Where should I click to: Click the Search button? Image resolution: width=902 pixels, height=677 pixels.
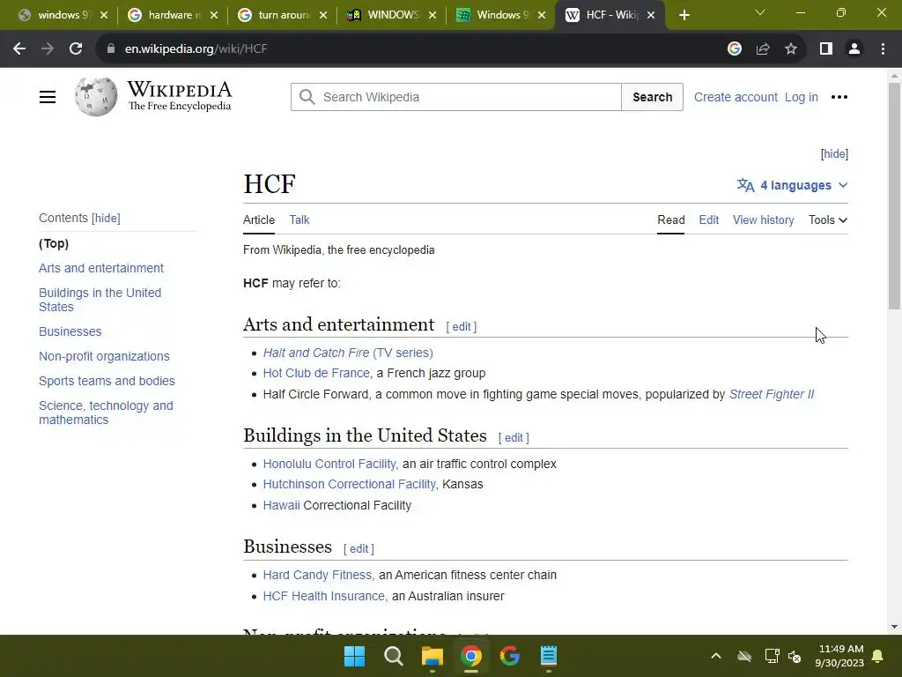point(653,97)
